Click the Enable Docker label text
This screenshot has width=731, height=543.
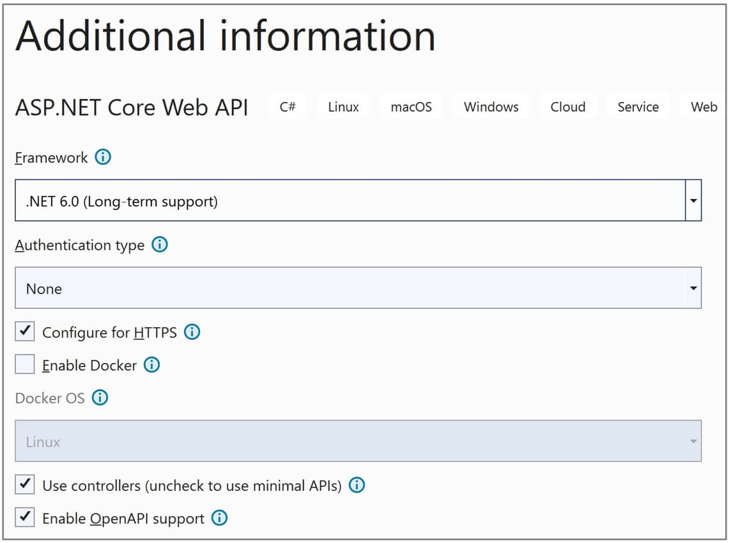coord(89,366)
